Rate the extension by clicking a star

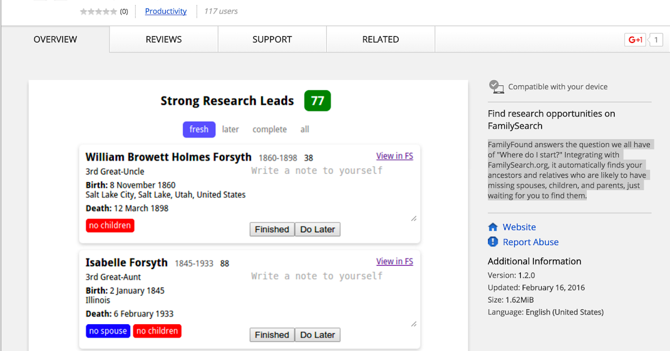point(98,11)
